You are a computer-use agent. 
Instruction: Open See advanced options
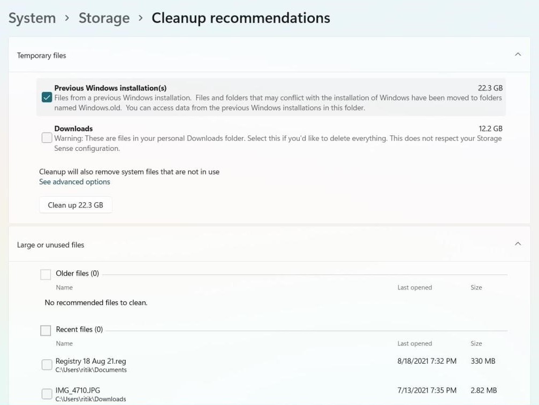[75, 181]
